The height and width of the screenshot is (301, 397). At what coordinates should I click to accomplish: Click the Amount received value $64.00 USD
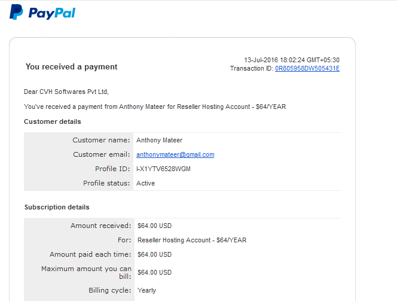click(154, 226)
